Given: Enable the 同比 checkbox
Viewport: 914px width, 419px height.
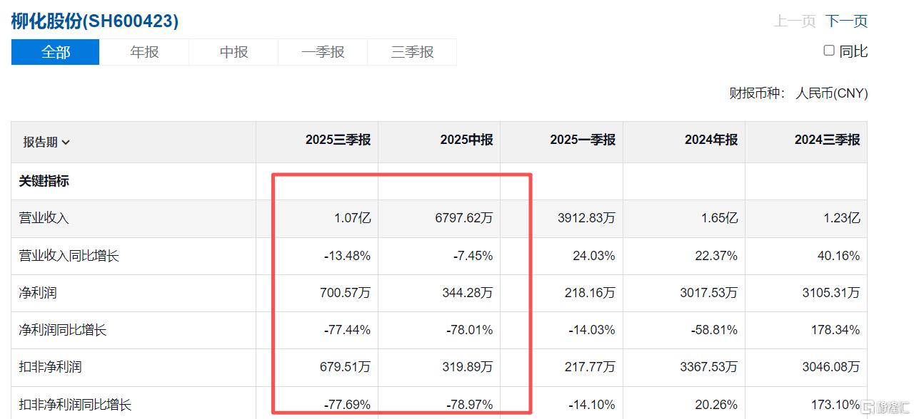Looking at the screenshot, I should [x=829, y=51].
